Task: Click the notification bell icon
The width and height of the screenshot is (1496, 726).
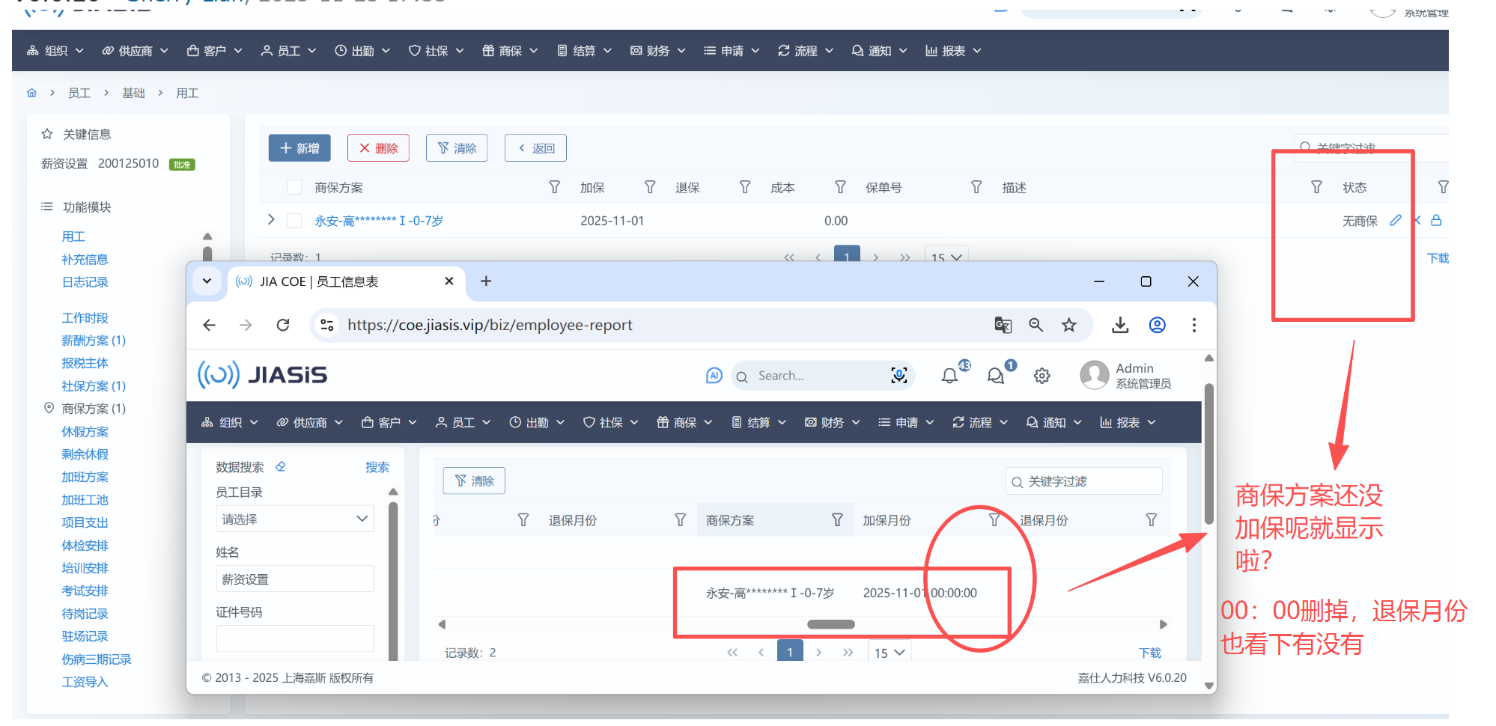Action: tap(949, 376)
